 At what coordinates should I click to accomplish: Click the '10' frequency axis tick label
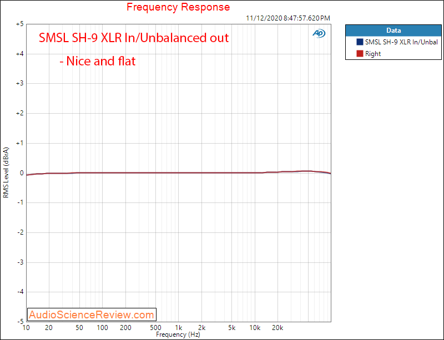(x=26, y=328)
